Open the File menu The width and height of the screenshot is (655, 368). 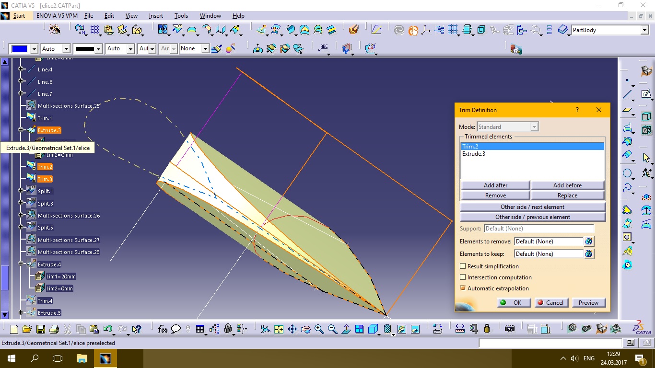coord(89,16)
